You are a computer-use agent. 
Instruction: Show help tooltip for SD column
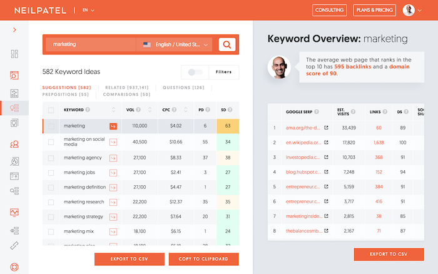tap(230, 109)
